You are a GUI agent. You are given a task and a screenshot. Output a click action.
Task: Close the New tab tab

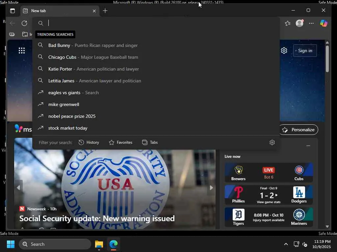[x=94, y=11]
